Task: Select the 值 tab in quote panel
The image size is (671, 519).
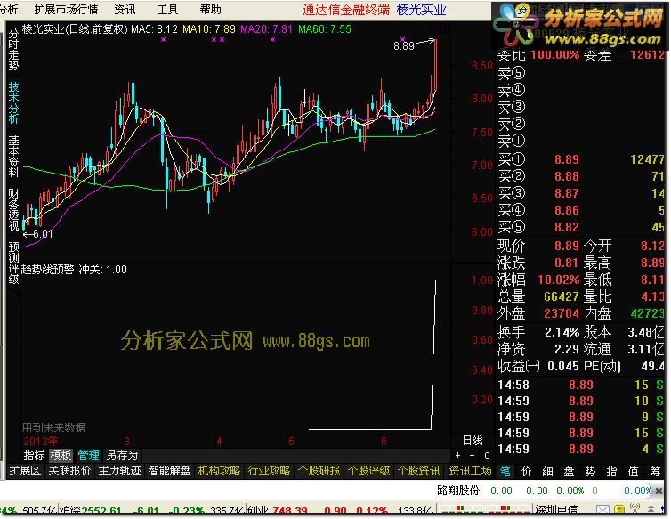Action: 634,472
